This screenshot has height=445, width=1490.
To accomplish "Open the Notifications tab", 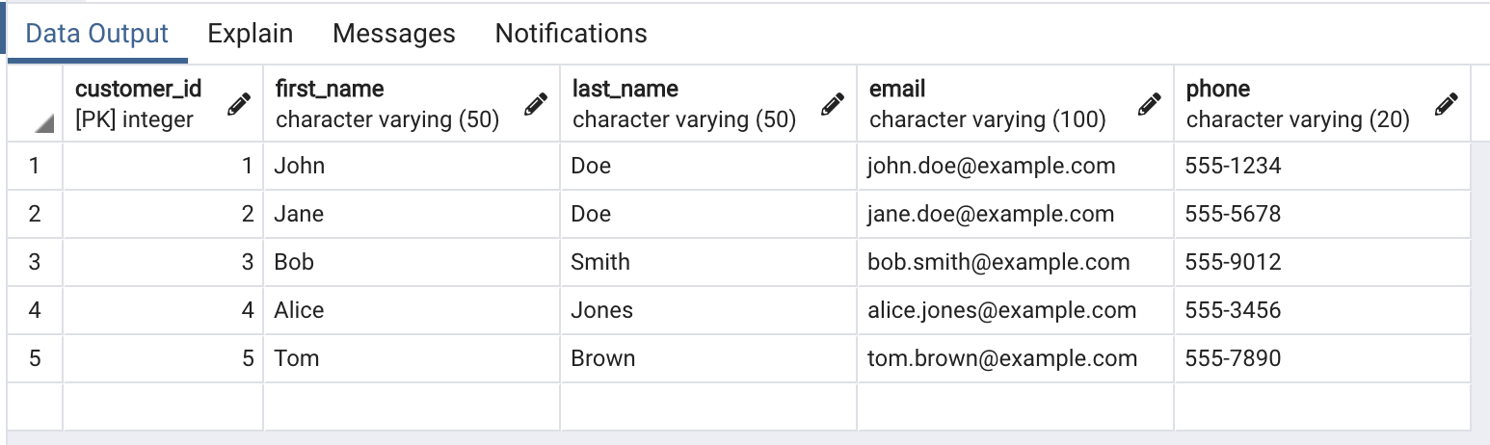I will pyautogui.click(x=571, y=34).
